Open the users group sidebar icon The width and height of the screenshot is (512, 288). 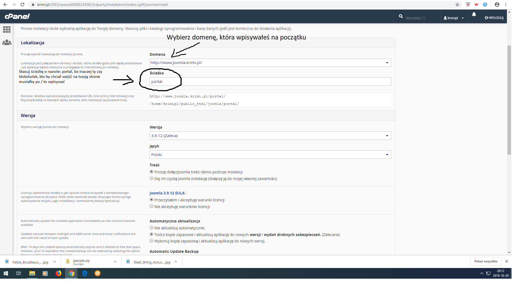(7, 42)
